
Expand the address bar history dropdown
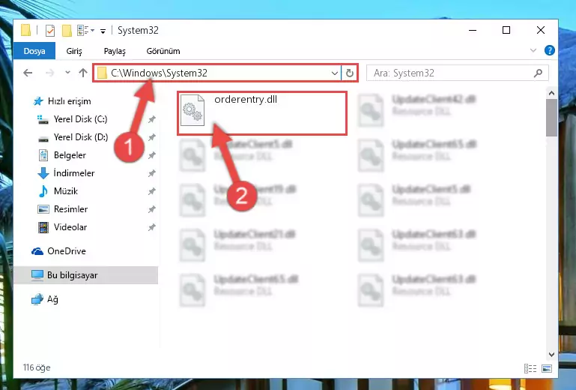[334, 73]
